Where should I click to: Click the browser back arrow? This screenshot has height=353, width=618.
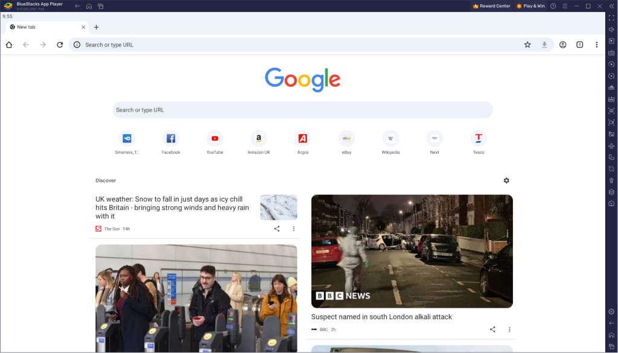pos(26,45)
